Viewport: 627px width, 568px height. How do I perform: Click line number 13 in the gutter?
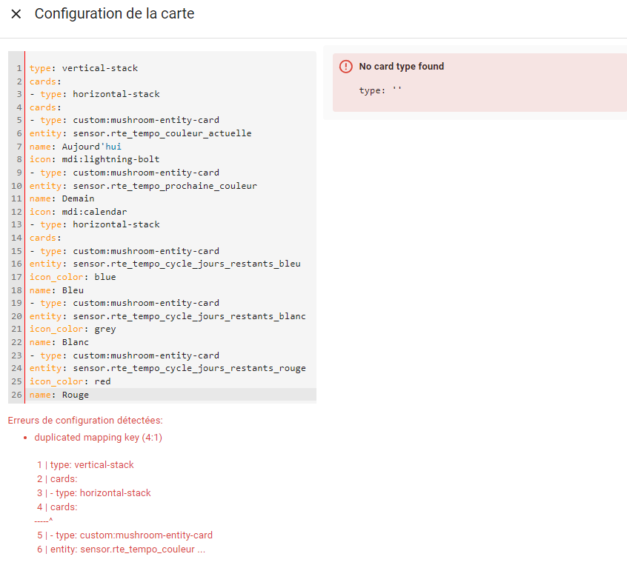(16, 225)
